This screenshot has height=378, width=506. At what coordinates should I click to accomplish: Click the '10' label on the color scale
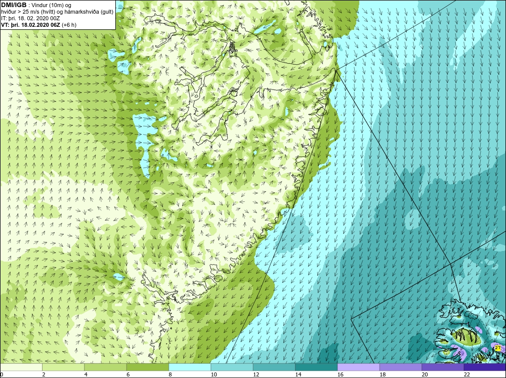pos(214,374)
